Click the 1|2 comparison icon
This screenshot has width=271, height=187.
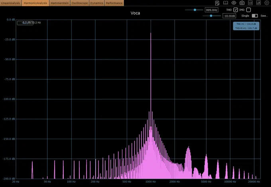(x=250, y=3)
